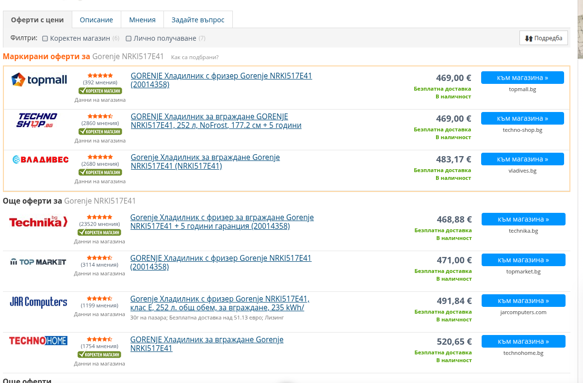Click topmall's star rating
The image size is (583, 383).
point(100,76)
